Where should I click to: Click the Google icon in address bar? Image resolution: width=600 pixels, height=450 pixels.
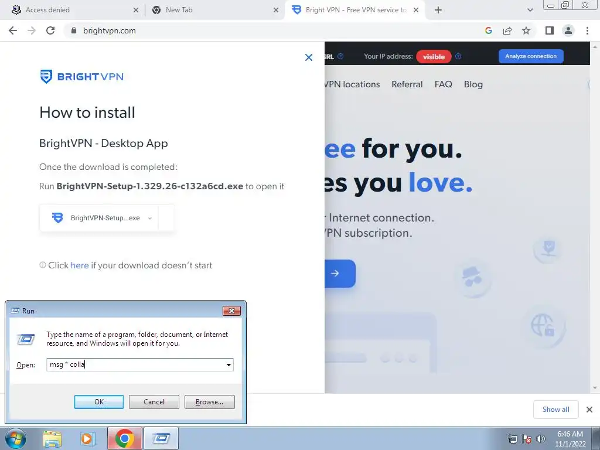click(x=488, y=30)
